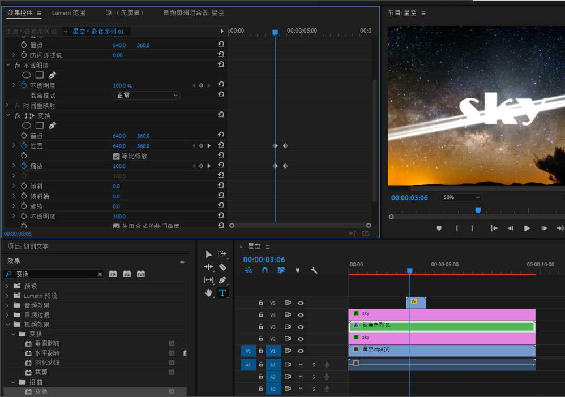Open timeline display settings wrench
This screenshot has width=565, height=397.
(314, 270)
